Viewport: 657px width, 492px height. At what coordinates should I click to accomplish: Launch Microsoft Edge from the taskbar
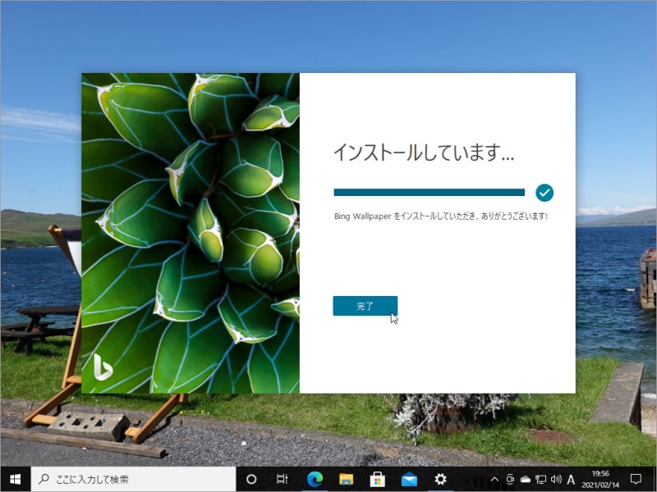[313, 478]
